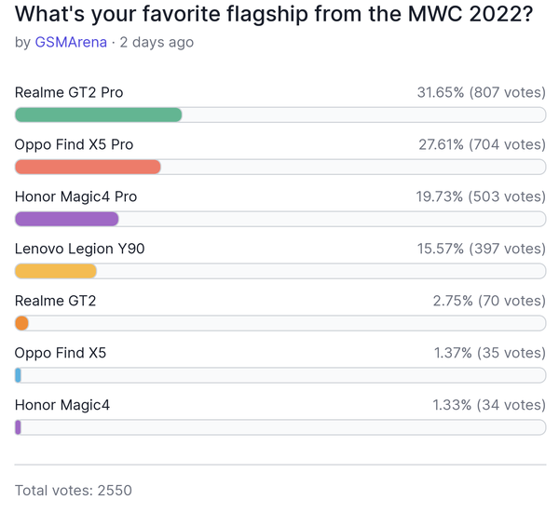Click the Total votes: 2550 text
Image resolution: width=559 pixels, height=513 pixels.
73,491
